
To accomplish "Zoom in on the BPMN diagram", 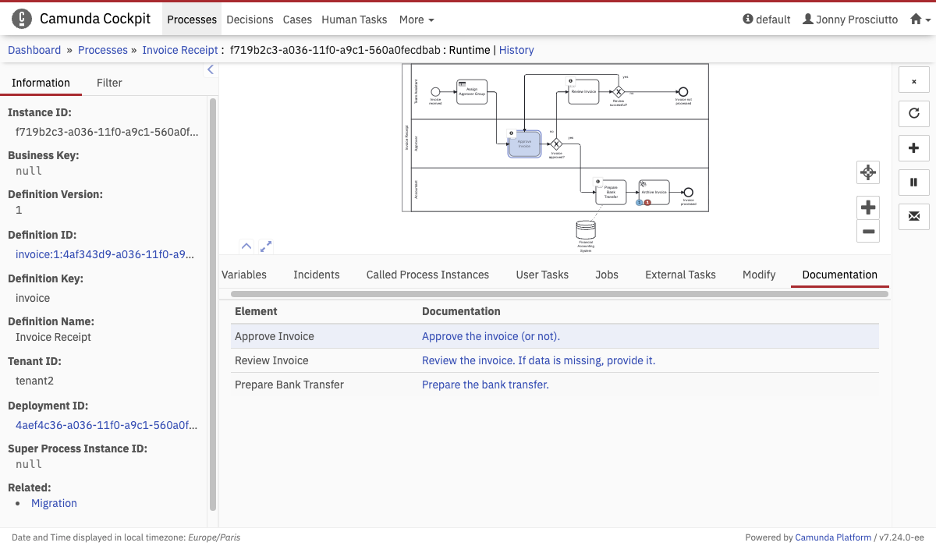I will tap(868, 207).
